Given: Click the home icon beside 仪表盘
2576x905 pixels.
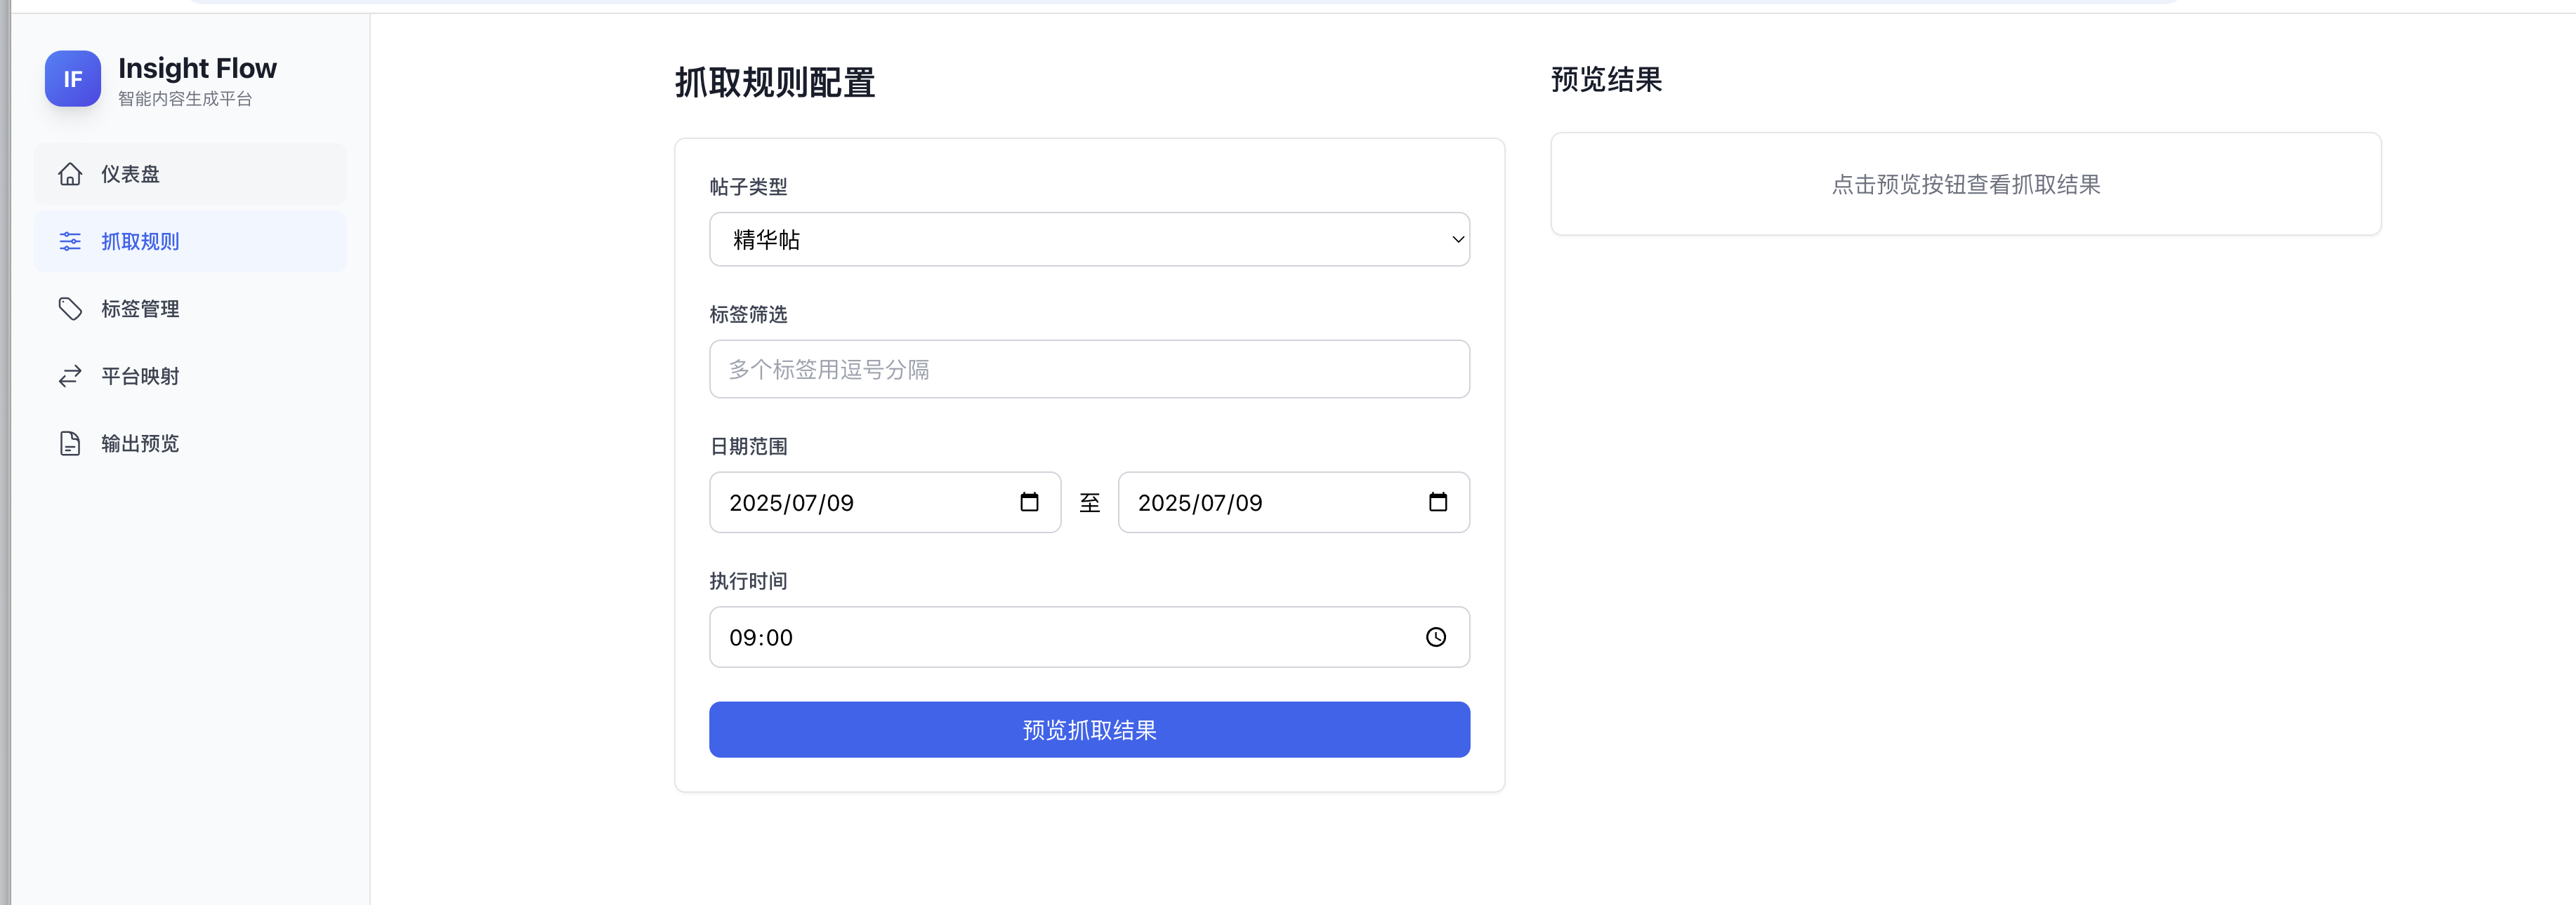Looking at the screenshot, I should point(70,174).
